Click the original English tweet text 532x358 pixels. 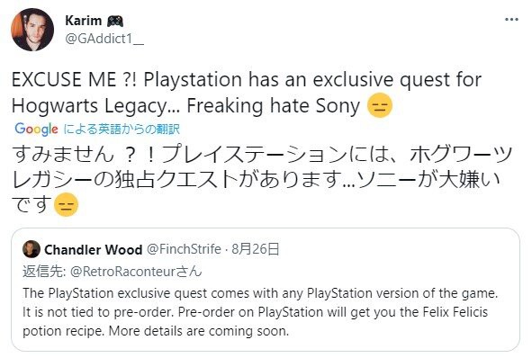click(247, 93)
